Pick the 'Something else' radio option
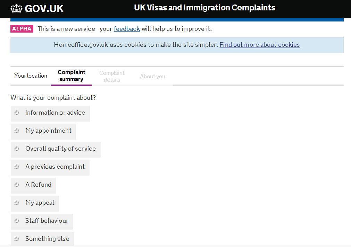Image resolution: width=351 pixels, height=247 pixels. 17,239
